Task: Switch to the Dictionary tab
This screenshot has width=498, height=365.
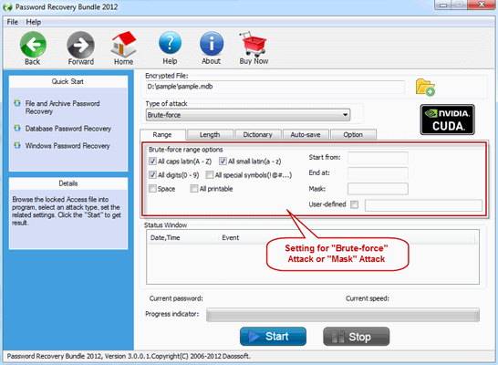Action: 257,135
